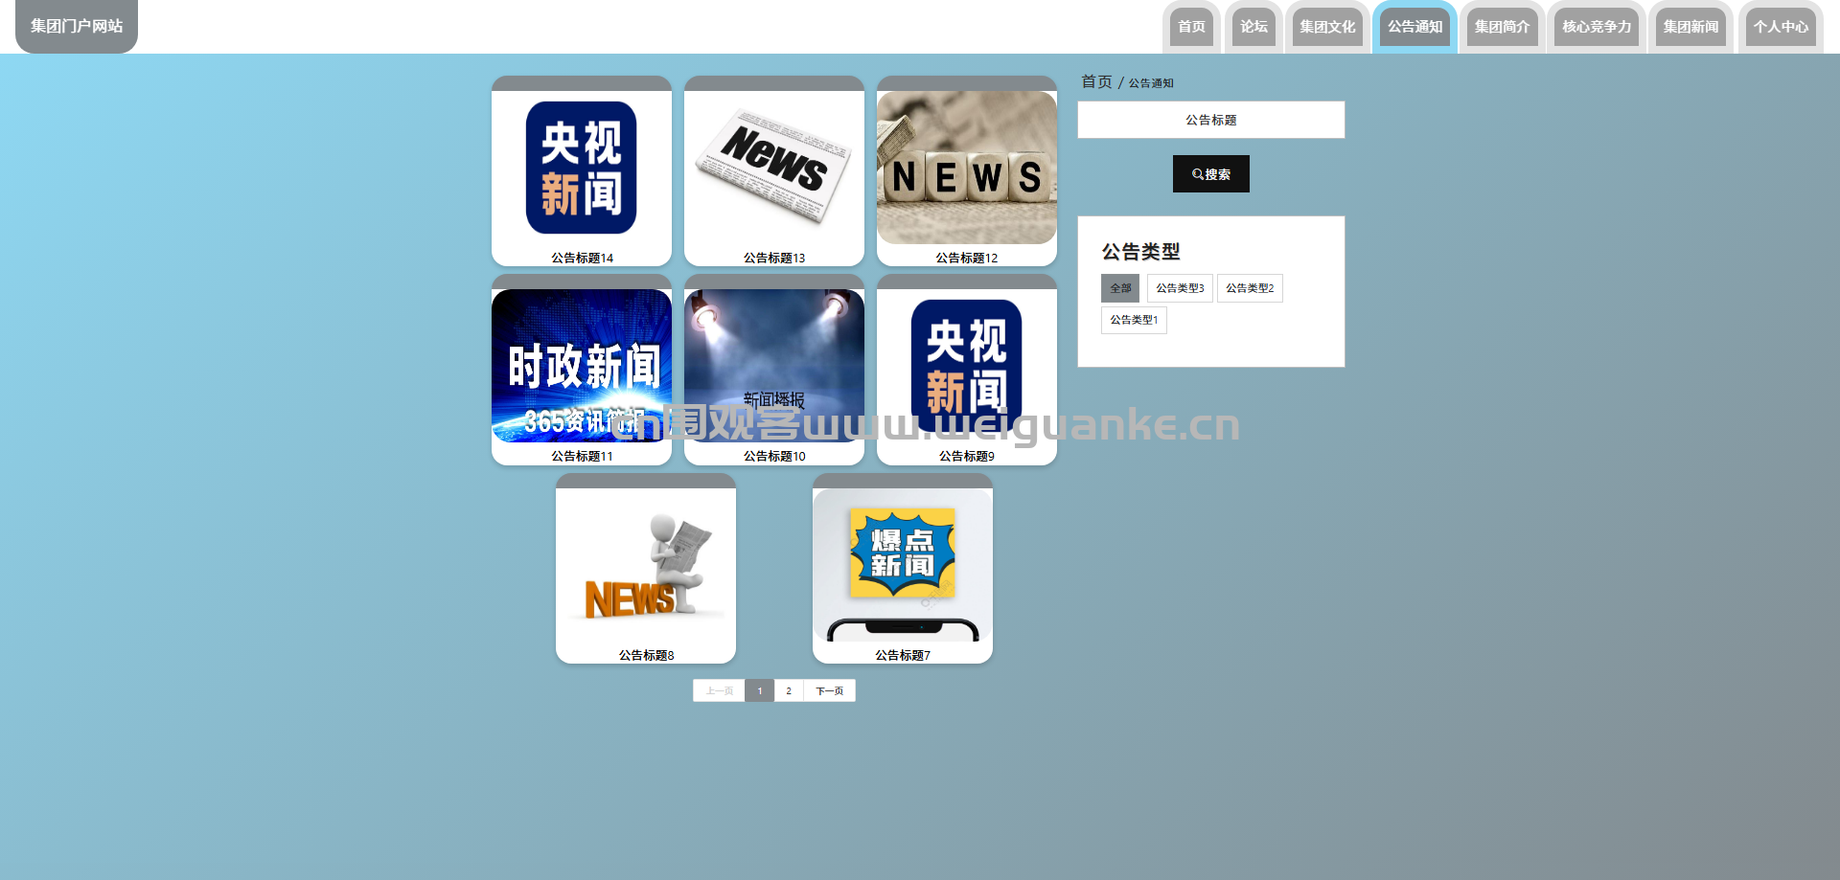Screen dimensions: 1840x880
Task: Click the 公告标题8 caption text
Action: pos(646,655)
